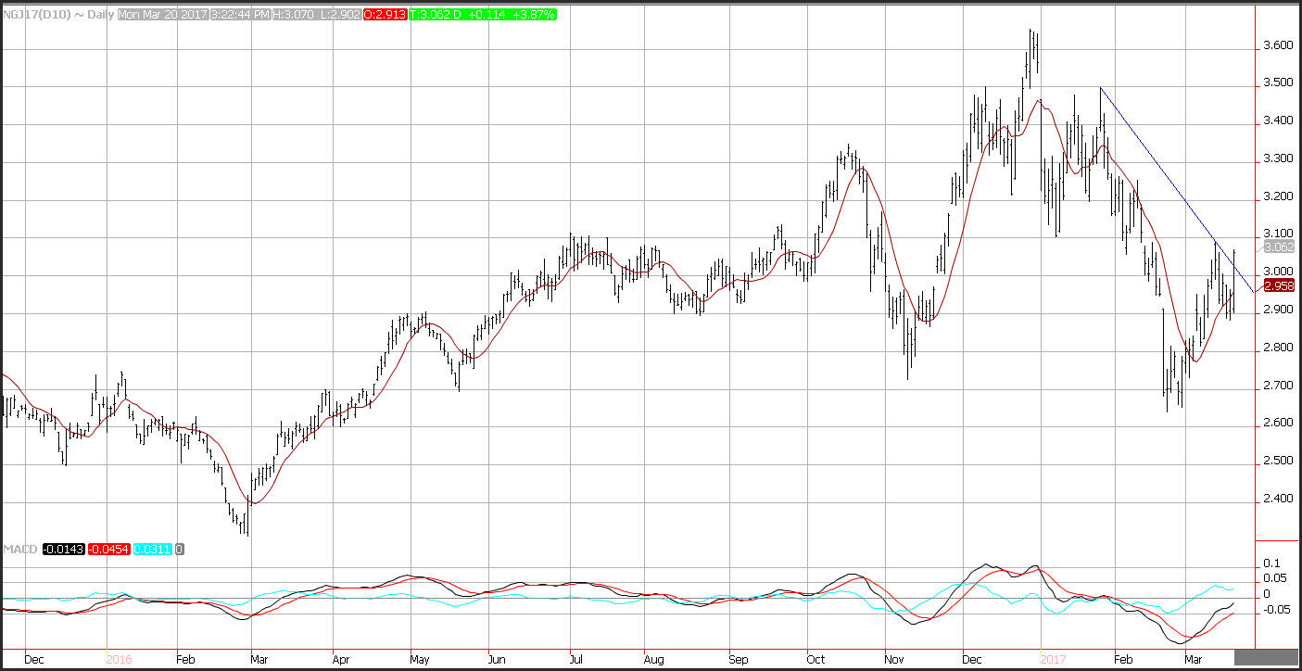
Task: Click the Jul month label on time axis
Action: [x=575, y=660]
